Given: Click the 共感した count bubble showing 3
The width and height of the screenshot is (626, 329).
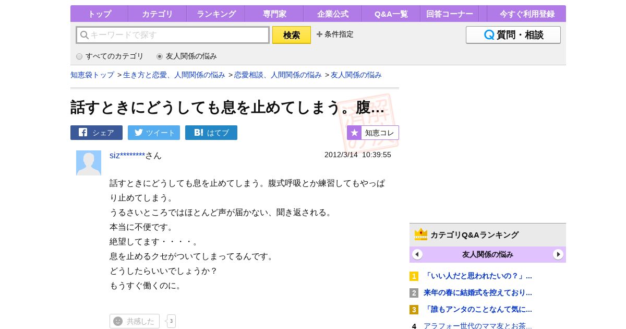Looking at the screenshot, I should pyautogui.click(x=171, y=321).
